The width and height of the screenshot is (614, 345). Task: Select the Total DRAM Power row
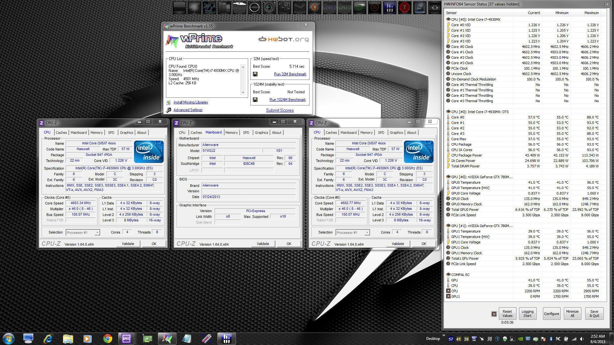pyautogui.click(x=523, y=166)
